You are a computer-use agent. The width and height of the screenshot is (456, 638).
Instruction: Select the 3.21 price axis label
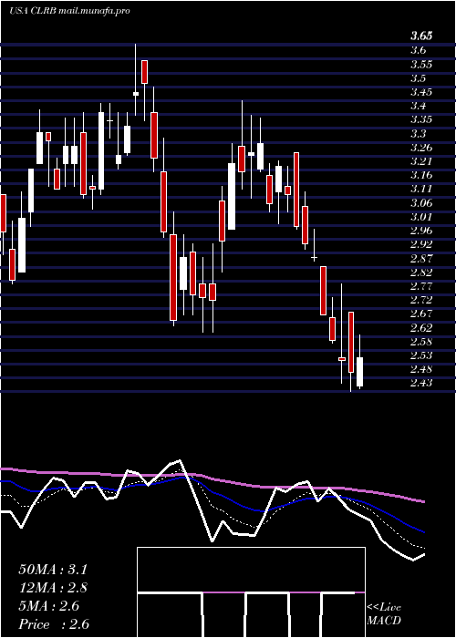click(421, 161)
